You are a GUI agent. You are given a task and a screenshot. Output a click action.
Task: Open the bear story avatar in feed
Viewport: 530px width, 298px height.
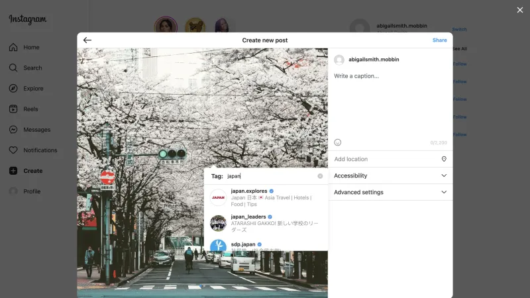[195, 26]
